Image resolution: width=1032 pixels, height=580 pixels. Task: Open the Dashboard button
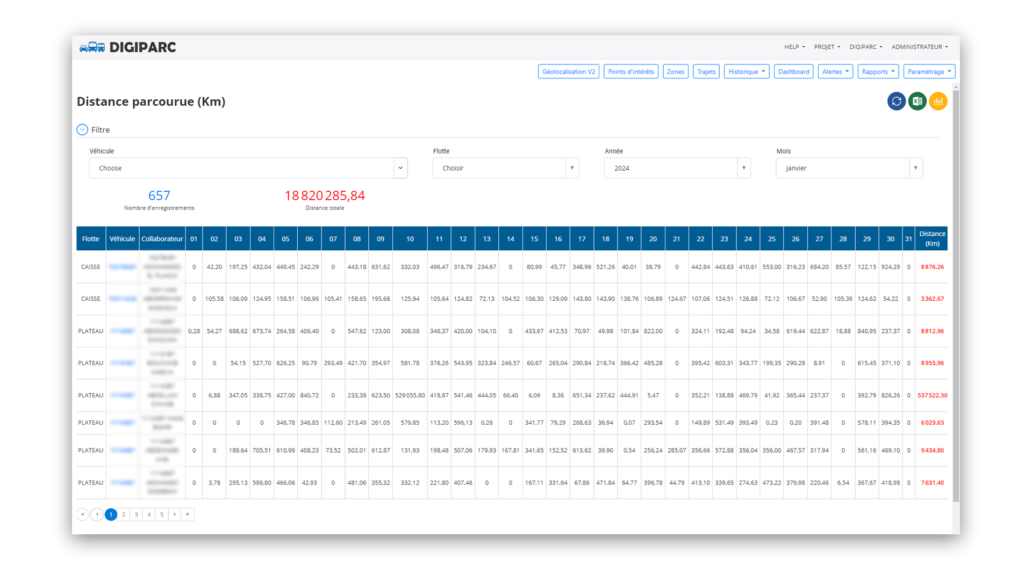pyautogui.click(x=793, y=71)
